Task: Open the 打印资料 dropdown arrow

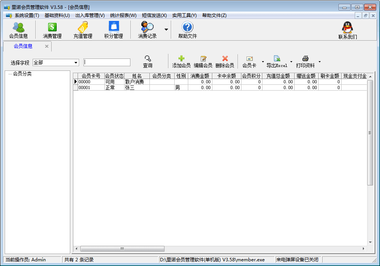Action: [x=319, y=62]
